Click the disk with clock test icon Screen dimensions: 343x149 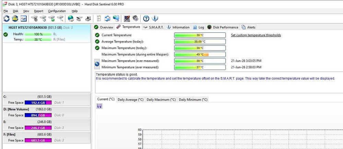(x=43, y=18)
